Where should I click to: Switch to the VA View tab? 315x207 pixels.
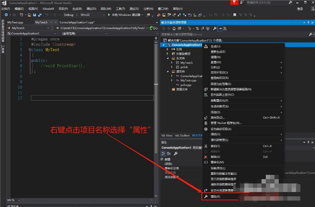167,136
